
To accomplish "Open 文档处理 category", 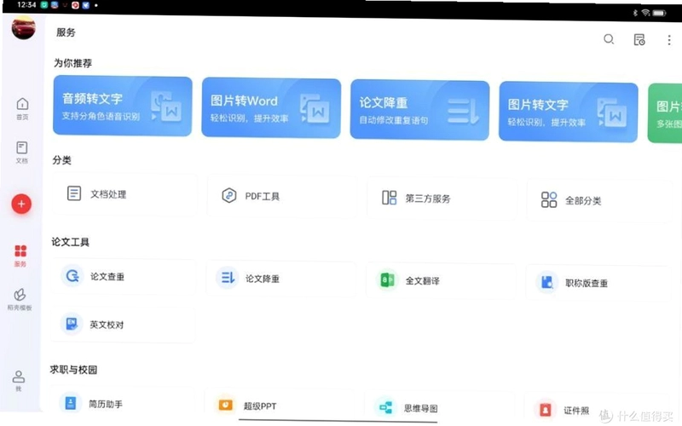I will click(124, 194).
